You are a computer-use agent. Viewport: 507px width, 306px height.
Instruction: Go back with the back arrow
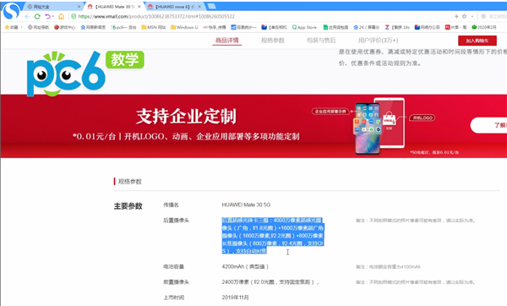(27, 17)
